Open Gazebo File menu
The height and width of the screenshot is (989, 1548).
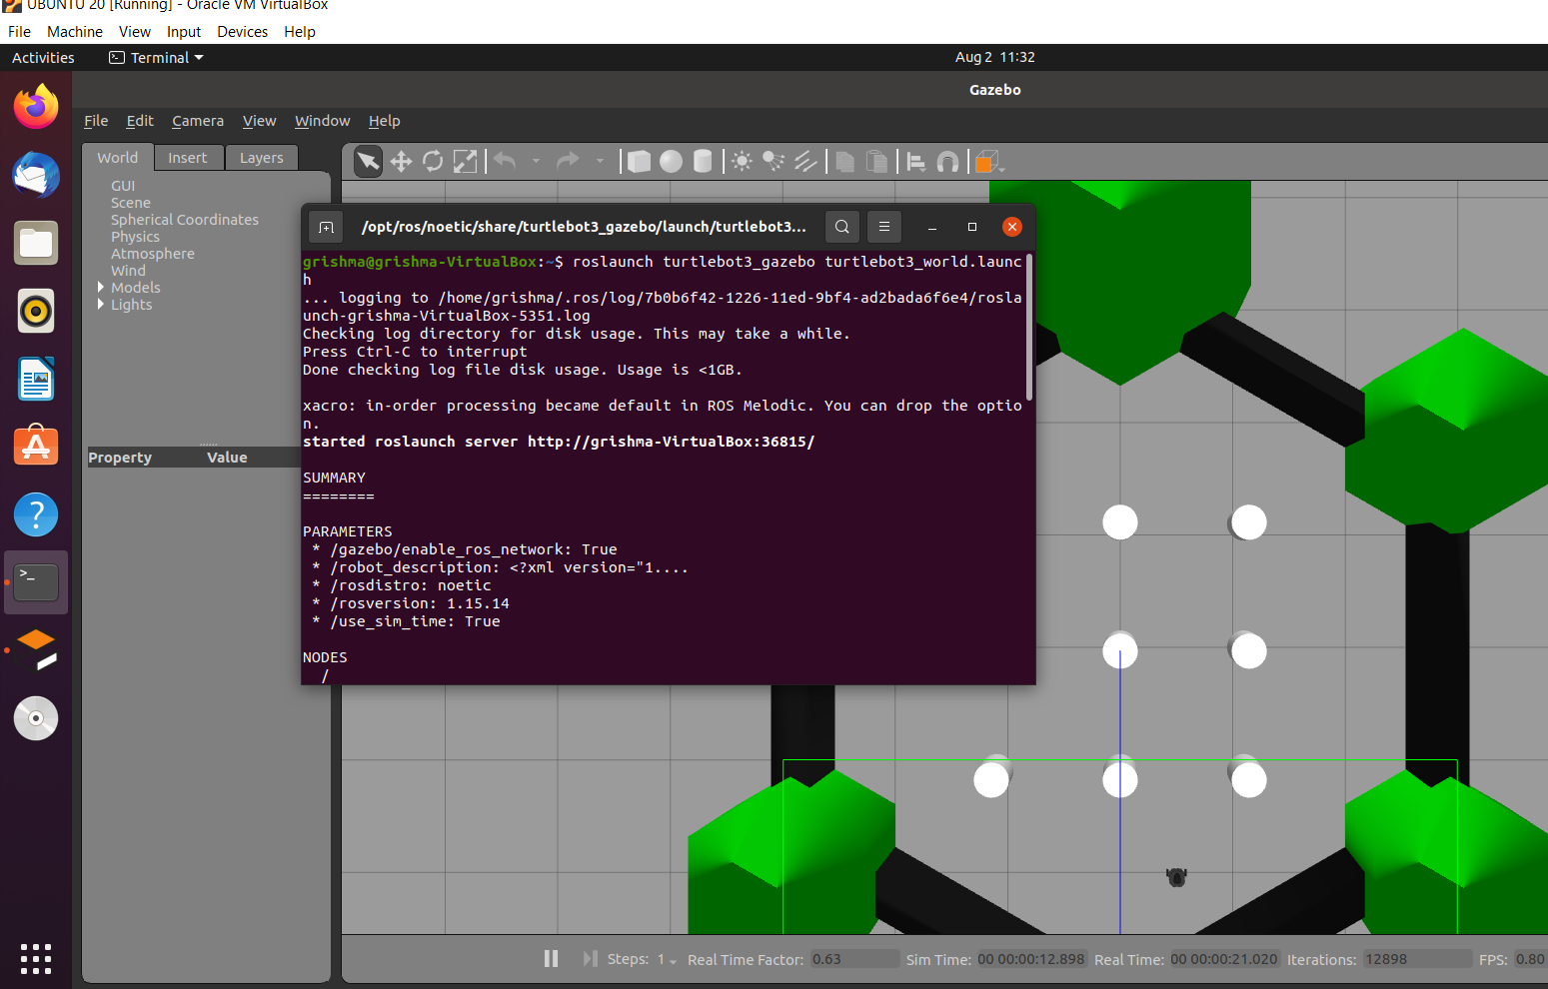click(x=96, y=121)
